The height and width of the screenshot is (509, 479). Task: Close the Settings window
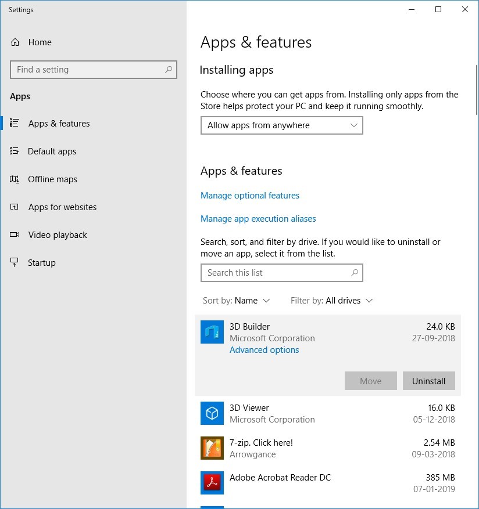point(464,9)
